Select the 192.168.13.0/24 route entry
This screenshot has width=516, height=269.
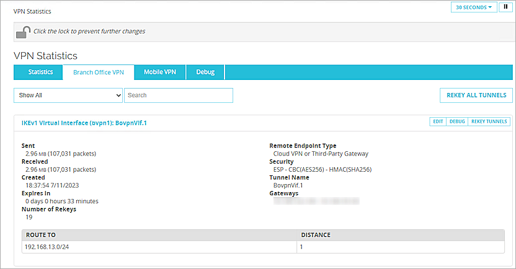tap(47, 247)
